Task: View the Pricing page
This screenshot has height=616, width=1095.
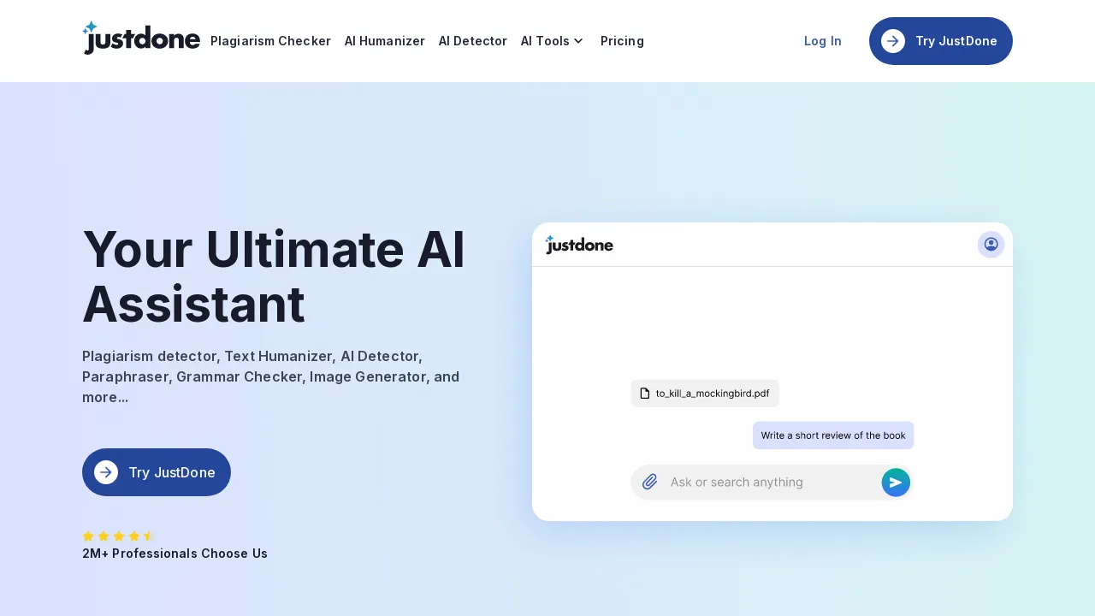Action: point(622,41)
